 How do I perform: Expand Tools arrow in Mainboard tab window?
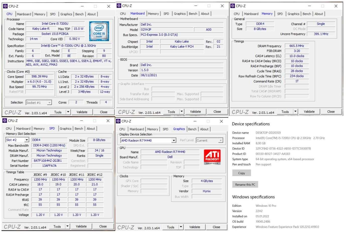[x=182, y=111]
